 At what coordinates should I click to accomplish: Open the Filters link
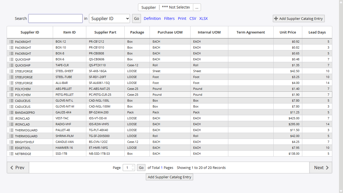click(x=169, y=18)
